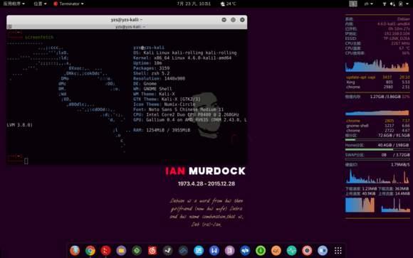Expand the zh input method dropdown
Screen dimensions: 413x258
[x=368, y=4]
